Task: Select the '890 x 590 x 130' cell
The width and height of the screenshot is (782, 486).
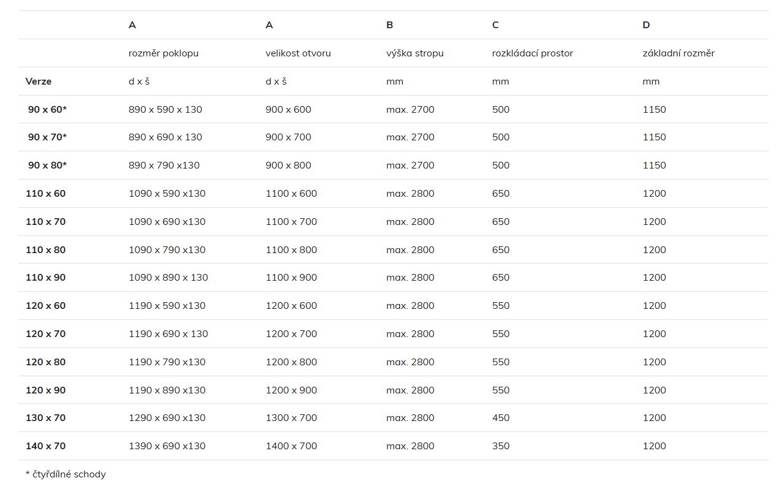Action: pyautogui.click(x=165, y=110)
